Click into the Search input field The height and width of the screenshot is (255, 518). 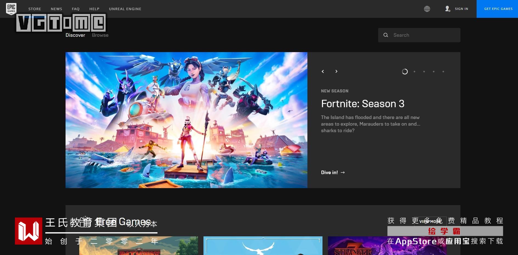(419, 35)
